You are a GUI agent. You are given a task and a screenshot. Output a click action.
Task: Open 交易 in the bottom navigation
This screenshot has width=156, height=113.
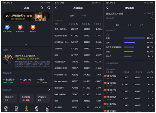[x=37, y=109]
